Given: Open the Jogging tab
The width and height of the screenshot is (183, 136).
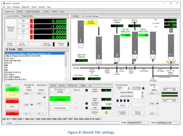Looking at the screenshot, I should [x=83, y=86].
